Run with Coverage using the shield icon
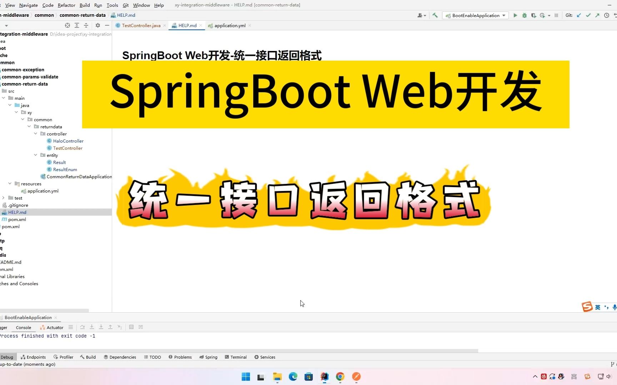The height and width of the screenshot is (385, 617). (533, 15)
